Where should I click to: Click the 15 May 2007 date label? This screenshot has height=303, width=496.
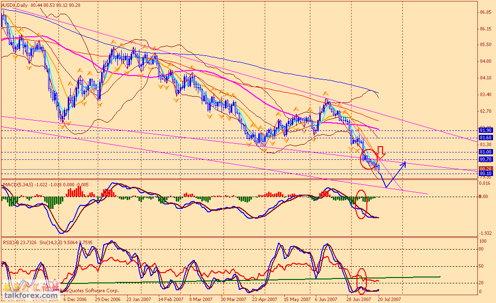(297, 299)
